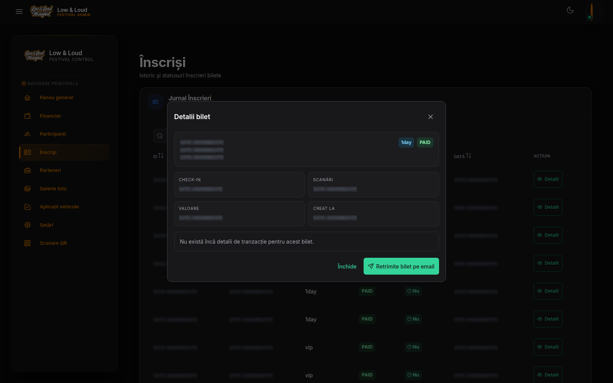Open the Scanare QR icon
Viewport: 613px width, 383px height.
click(x=28, y=243)
